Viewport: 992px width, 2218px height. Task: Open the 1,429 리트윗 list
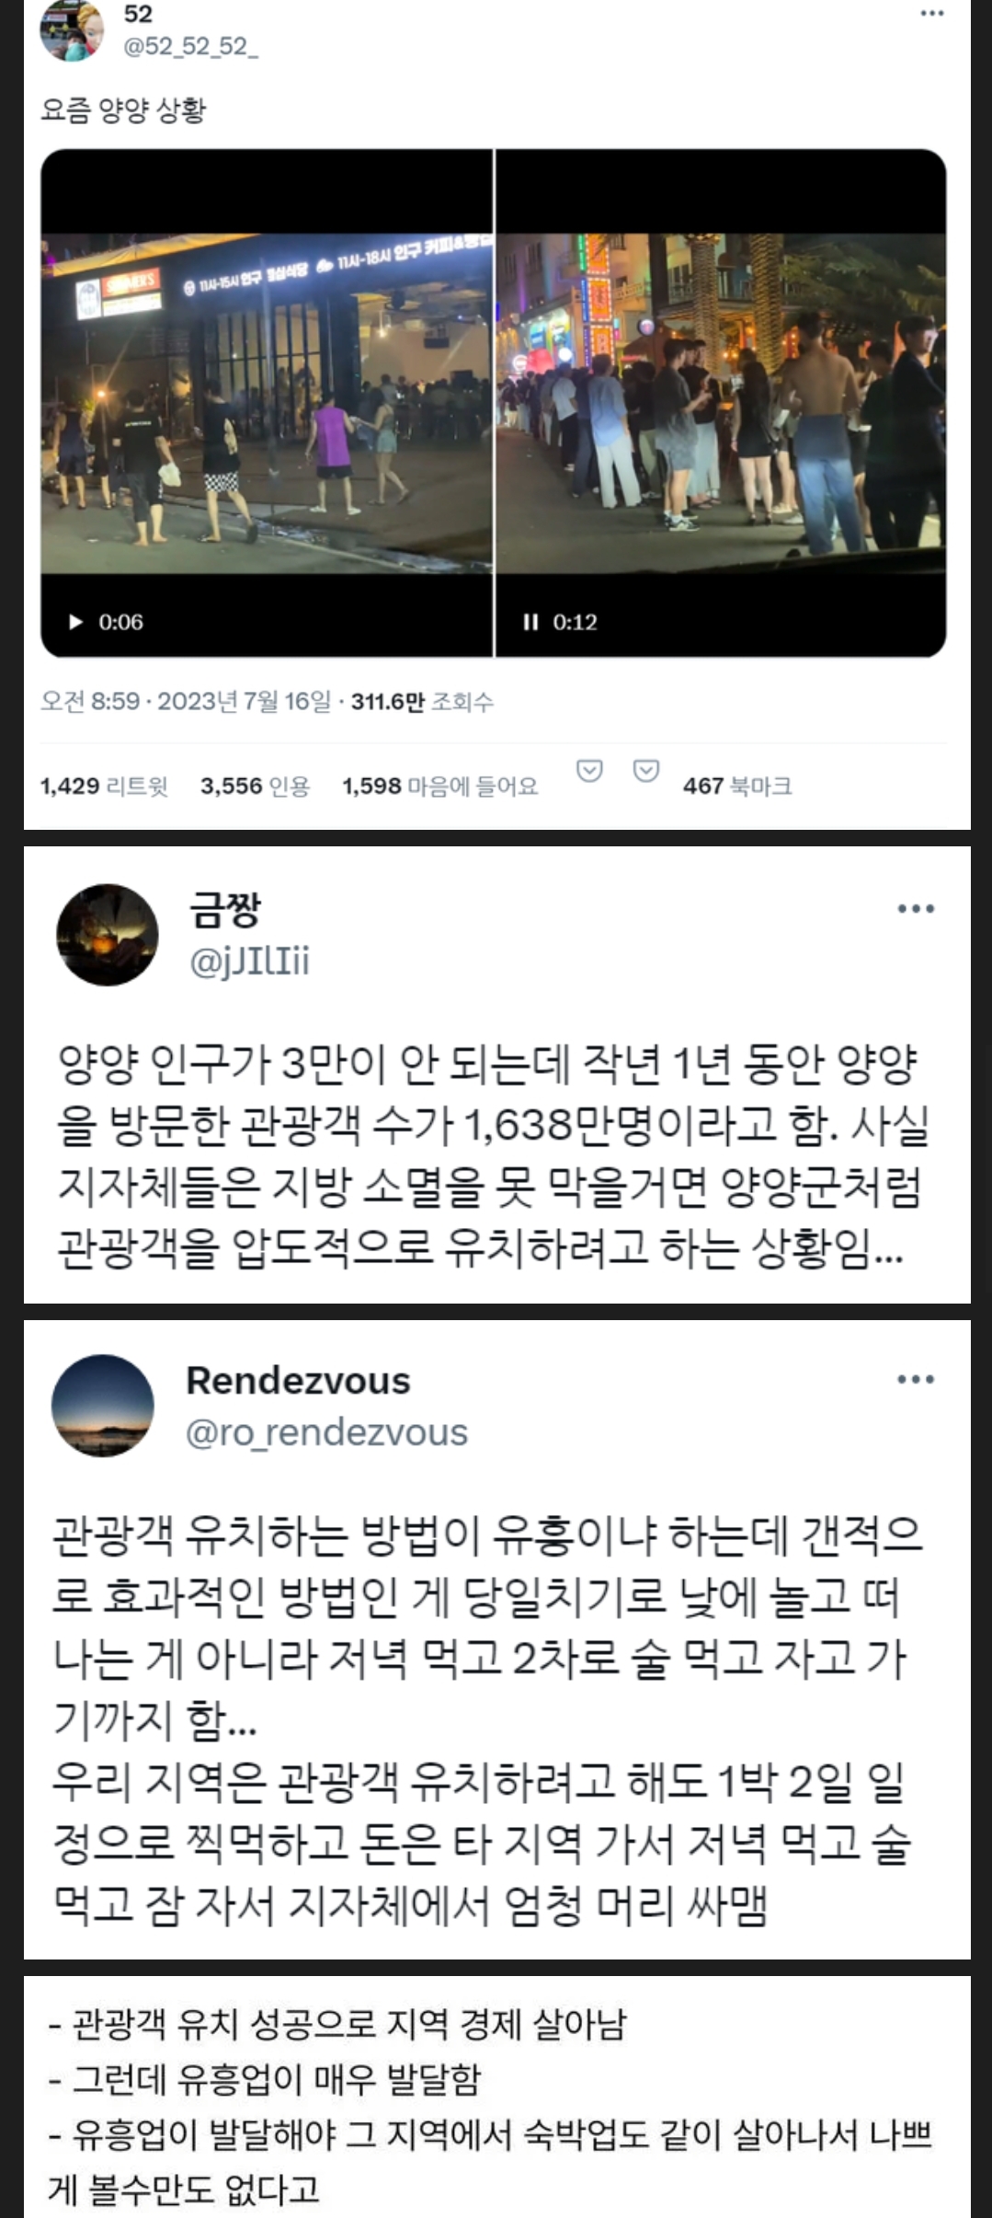pos(104,786)
